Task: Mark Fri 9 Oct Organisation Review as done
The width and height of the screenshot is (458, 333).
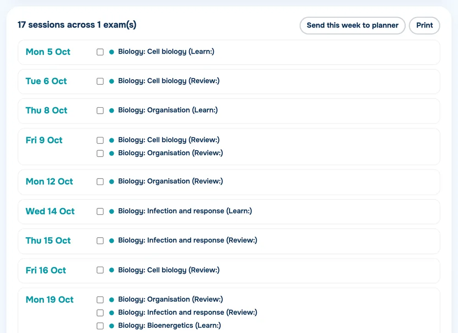Action: pos(100,153)
